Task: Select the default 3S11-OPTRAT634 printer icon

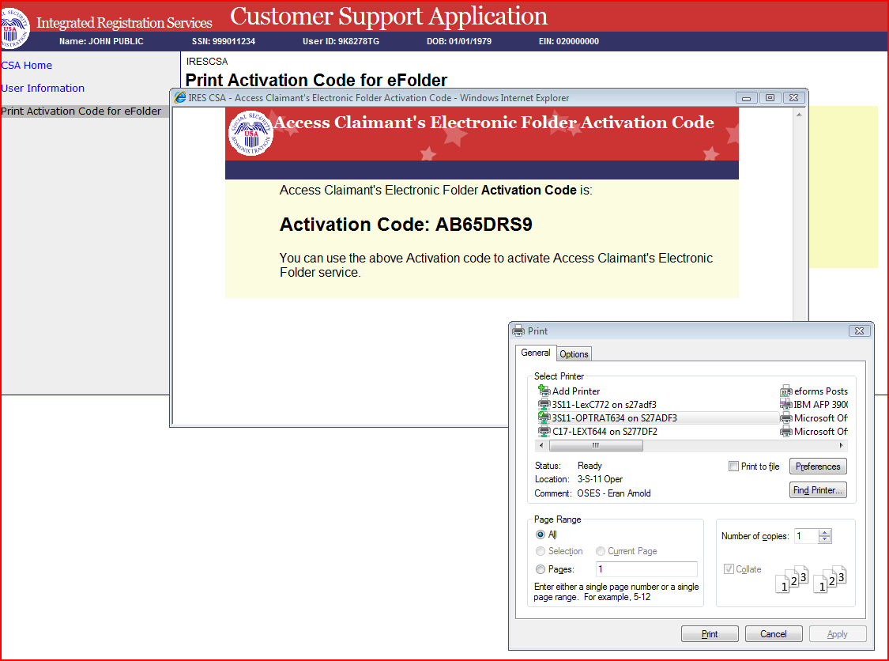Action: pyautogui.click(x=544, y=417)
